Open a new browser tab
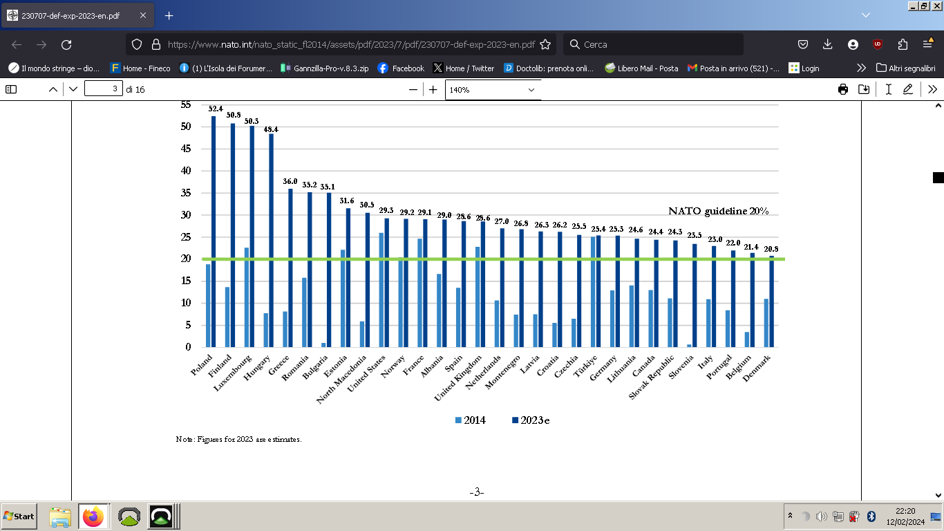The width and height of the screenshot is (944, 531). point(169,15)
